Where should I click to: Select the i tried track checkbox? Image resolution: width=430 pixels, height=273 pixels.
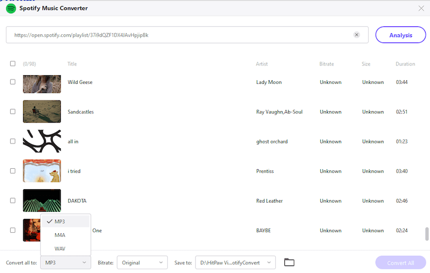point(13,171)
